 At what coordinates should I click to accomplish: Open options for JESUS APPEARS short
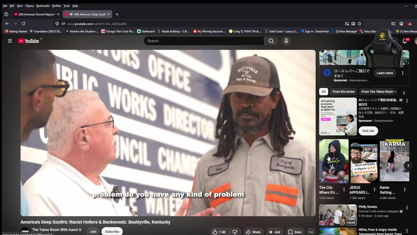tap(374, 190)
